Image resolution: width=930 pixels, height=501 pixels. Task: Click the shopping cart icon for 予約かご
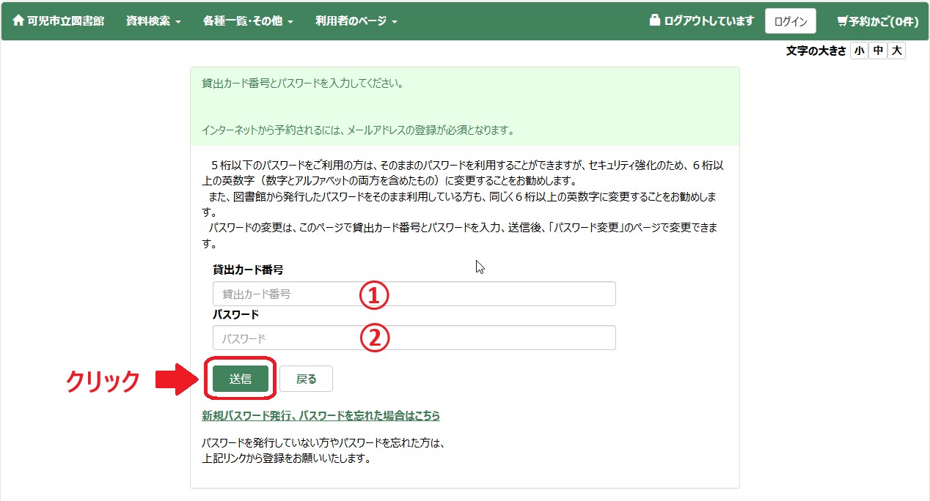[842, 21]
